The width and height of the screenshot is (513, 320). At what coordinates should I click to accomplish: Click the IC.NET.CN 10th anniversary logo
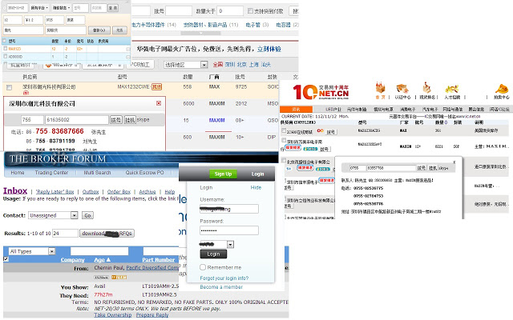click(321, 92)
